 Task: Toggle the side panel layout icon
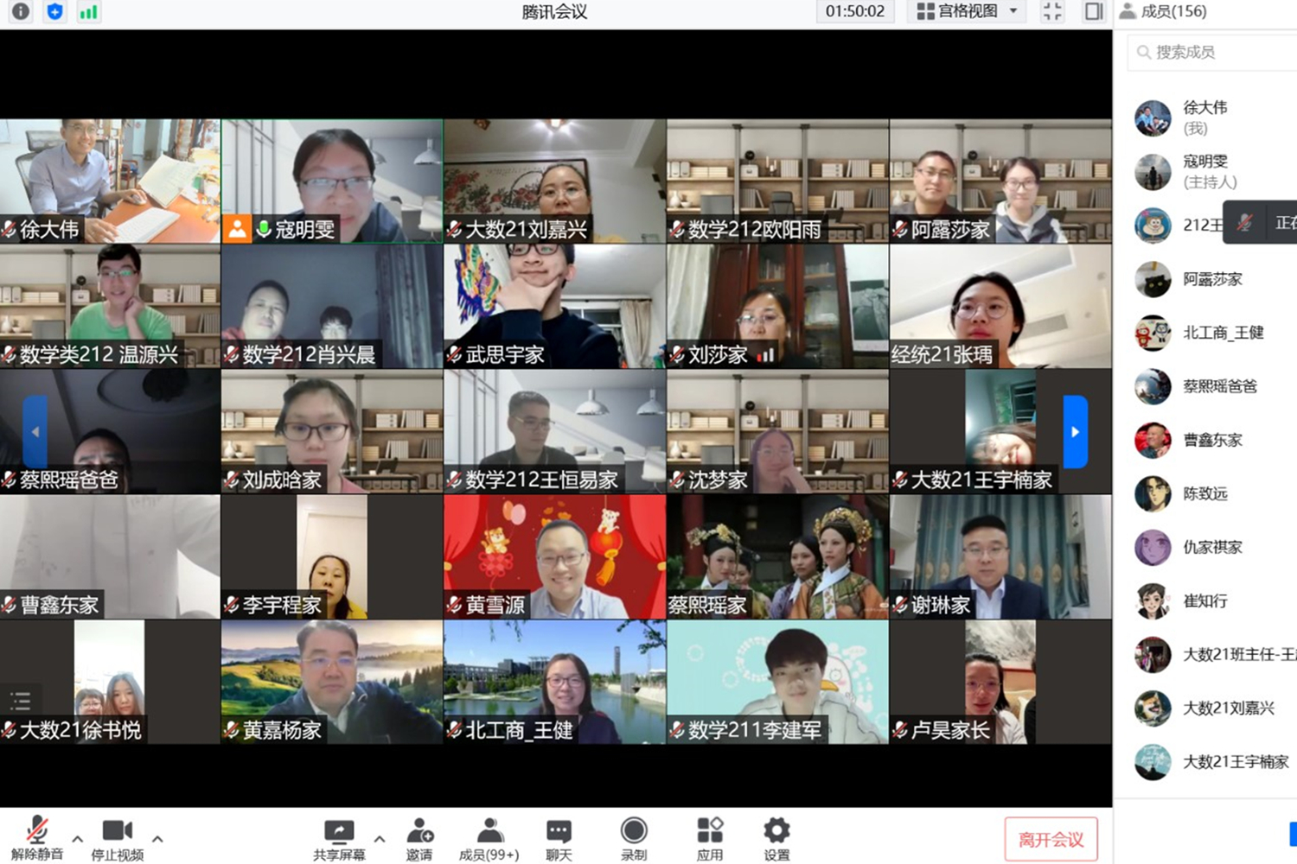point(1094,11)
